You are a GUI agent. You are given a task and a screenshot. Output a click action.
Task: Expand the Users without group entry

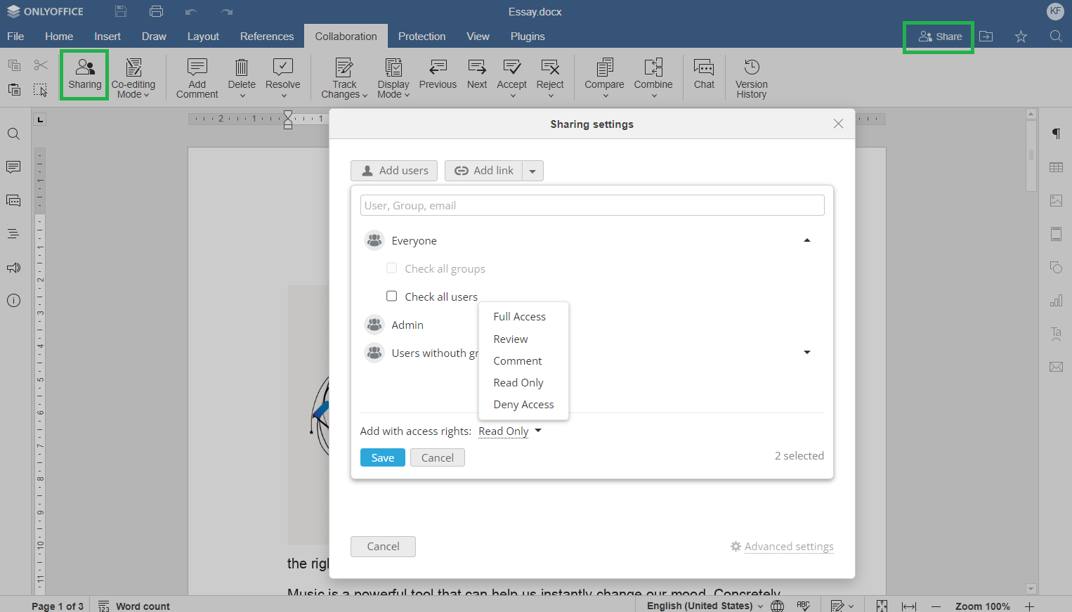pyautogui.click(x=806, y=353)
